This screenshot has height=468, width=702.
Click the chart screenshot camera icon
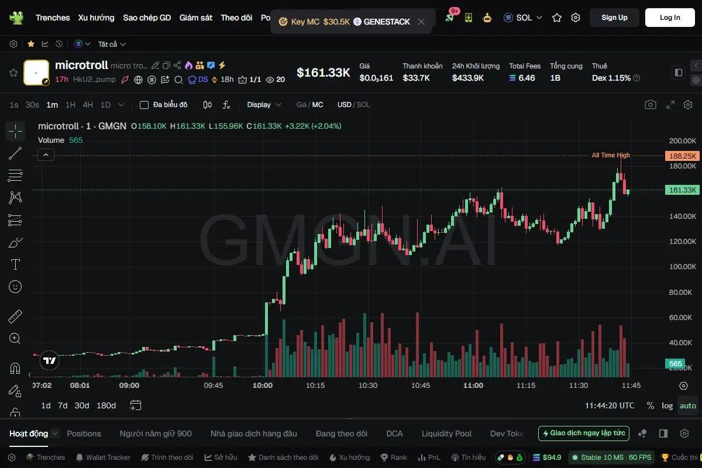[651, 105]
